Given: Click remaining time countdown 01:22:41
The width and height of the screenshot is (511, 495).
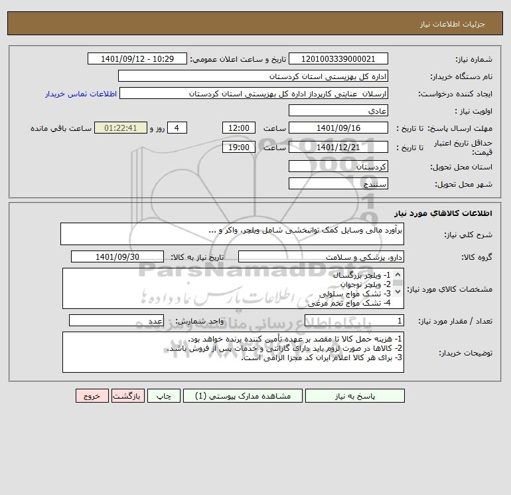Looking at the screenshot, I should pyautogui.click(x=121, y=128).
